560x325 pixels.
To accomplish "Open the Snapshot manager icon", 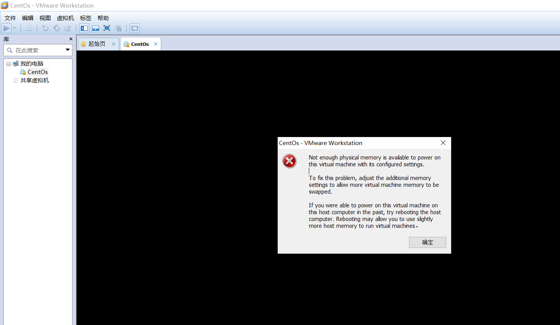I will coord(68,28).
